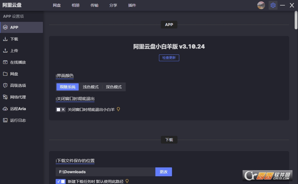Open the settings gear icon
The image size is (298, 184).
(273, 5)
